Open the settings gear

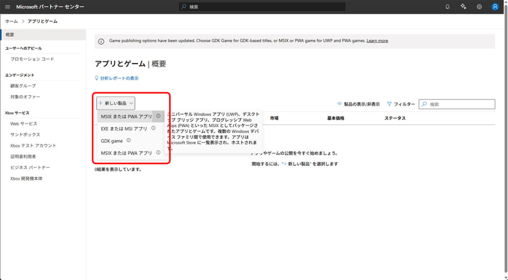click(x=479, y=7)
